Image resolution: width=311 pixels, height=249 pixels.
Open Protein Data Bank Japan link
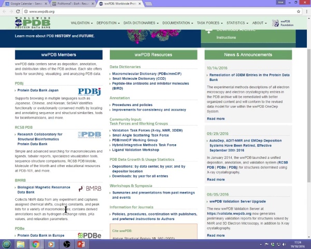(x=38, y=90)
